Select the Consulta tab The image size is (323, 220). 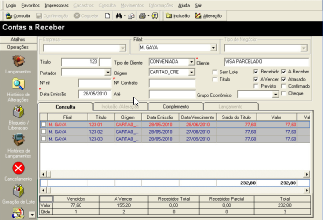coord(65,107)
